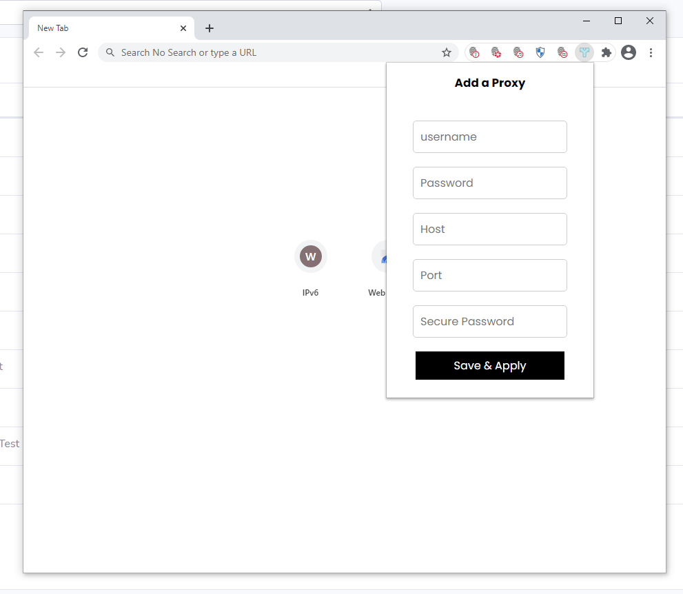Go back to the previous page
The image size is (683, 594).
pos(39,52)
